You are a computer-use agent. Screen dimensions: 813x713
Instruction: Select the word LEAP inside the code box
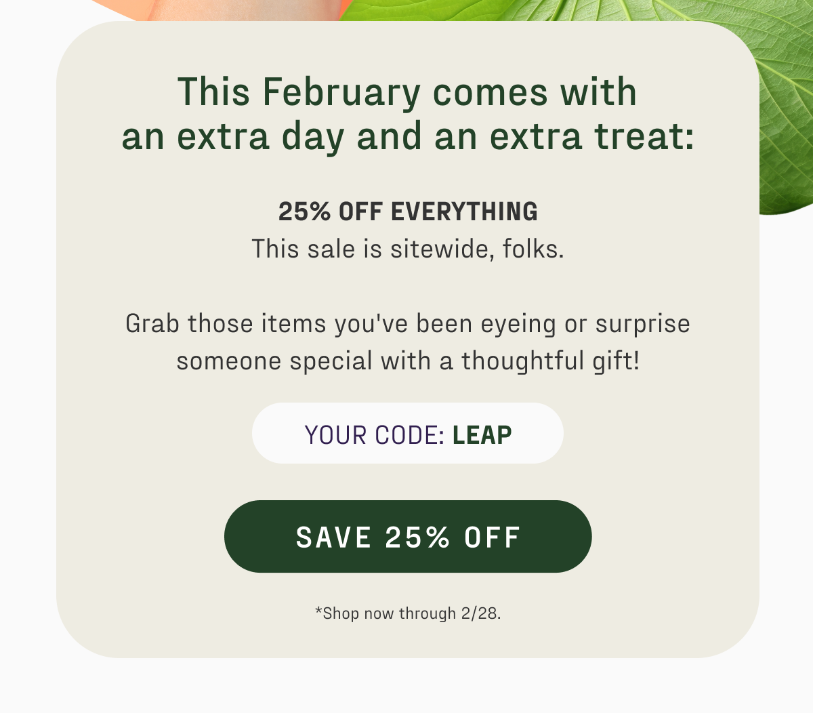482,434
